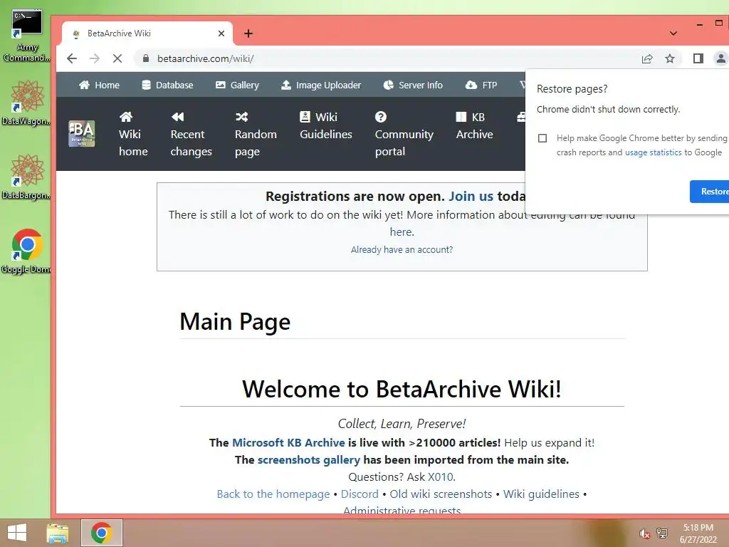729x547 pixels.
Task: Click the BetaArchive Wiki logo
Action: (x=81, y=133)
